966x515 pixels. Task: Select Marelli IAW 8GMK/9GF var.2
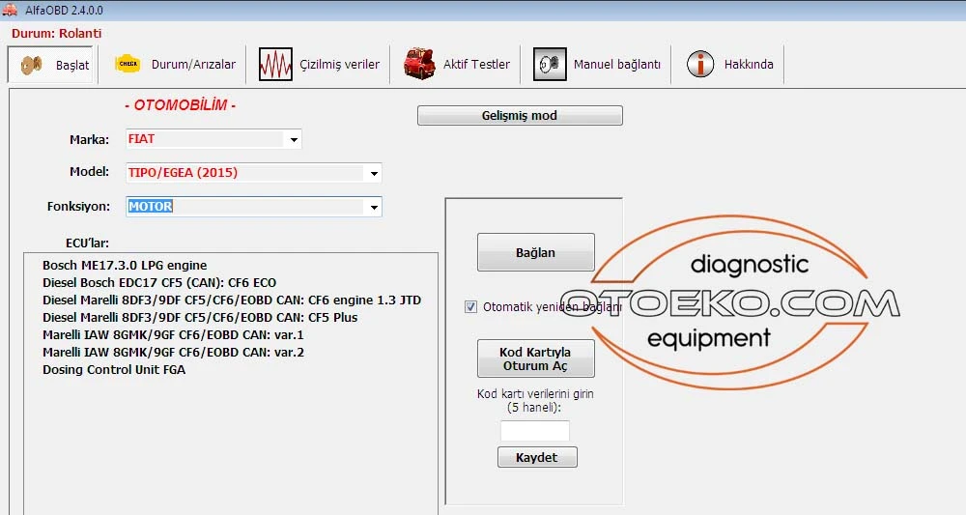coord(173,353)
